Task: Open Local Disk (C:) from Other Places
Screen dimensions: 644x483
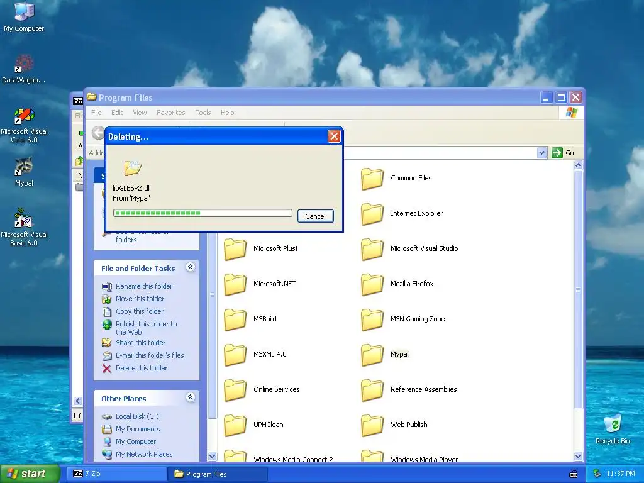Action: point(136,416)
